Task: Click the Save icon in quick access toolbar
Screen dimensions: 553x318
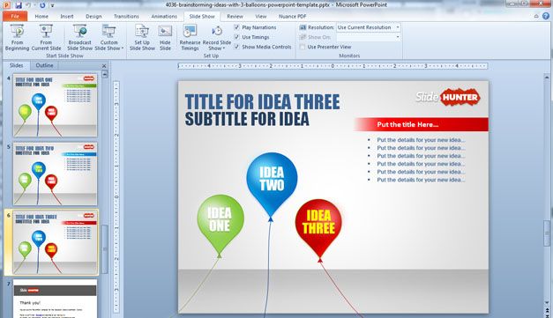Action: (x=19, y=5)
